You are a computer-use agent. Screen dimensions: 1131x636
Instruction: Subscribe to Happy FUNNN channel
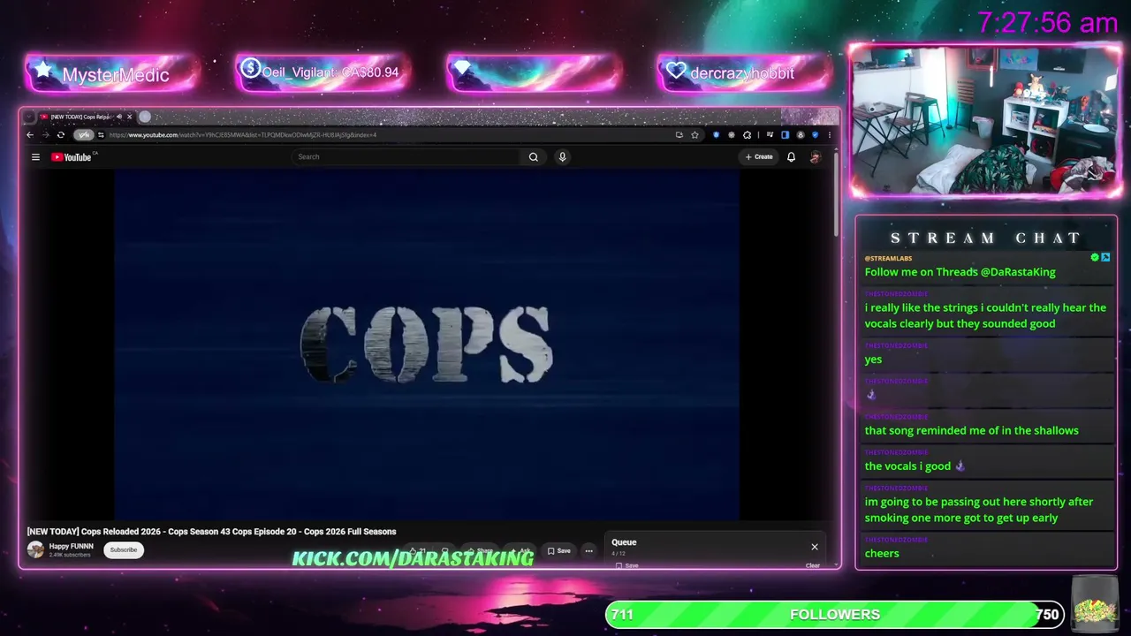(x=124, y=550)
